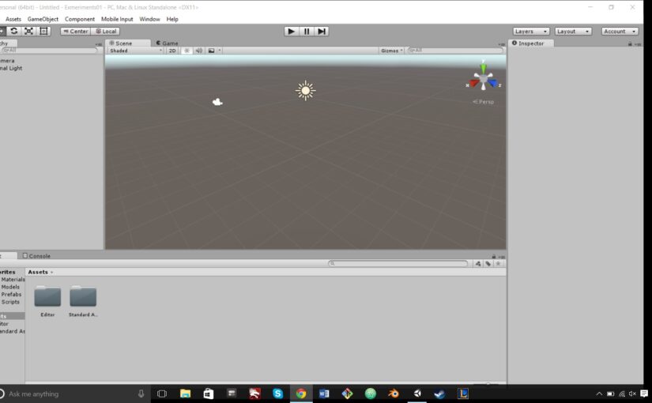
Task: Switch to the Console tab
Action: pos(36,256)
